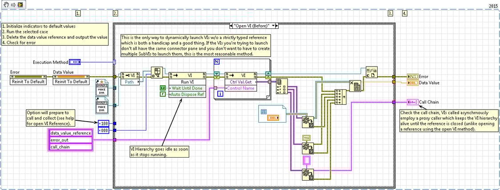Select the Run VI method label
Screen dimensions: 500x190
click(x=187, y=82)
